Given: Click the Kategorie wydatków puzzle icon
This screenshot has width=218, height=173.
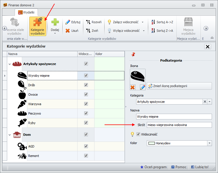Looking at the screenshot, I should tap(37, 22).
